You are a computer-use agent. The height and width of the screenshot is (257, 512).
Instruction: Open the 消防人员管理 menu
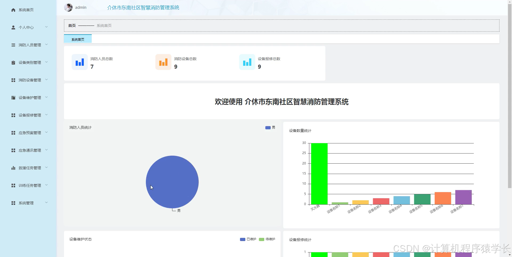point(28,45)
